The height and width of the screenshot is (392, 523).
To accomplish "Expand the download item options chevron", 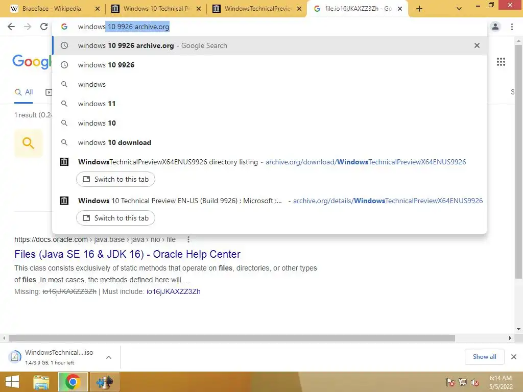I will [109, 357].
